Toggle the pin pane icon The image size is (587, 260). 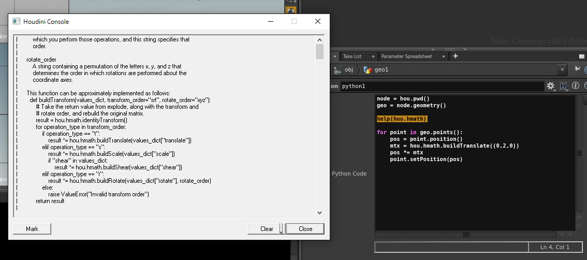pyautogui.click(x=577, y=69)
